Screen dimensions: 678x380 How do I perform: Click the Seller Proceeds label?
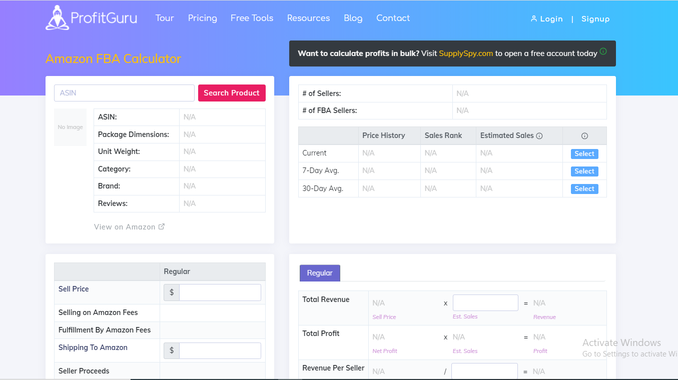(84, 371)
